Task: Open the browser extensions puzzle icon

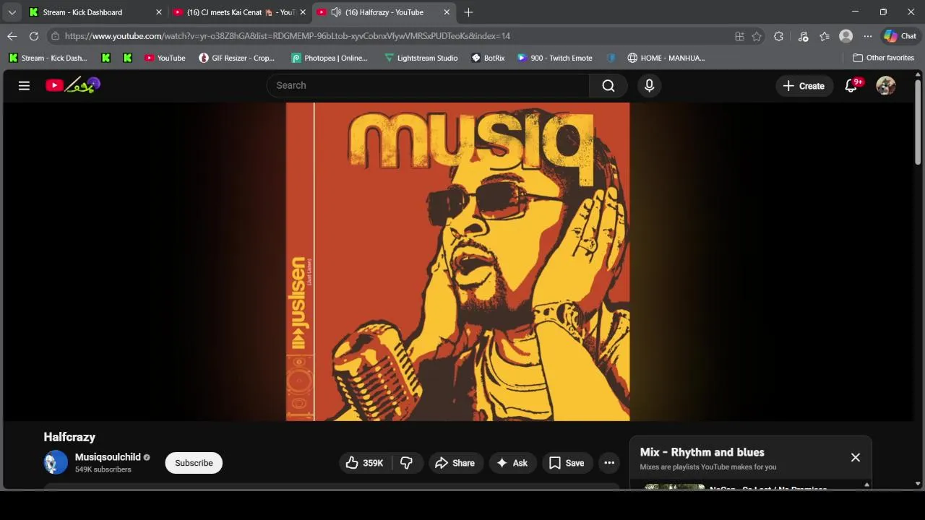Action: point(778,36)
